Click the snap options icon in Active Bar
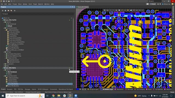Image resolution: width=175 pixels, height=98 pixels. (x=107, y=10)
